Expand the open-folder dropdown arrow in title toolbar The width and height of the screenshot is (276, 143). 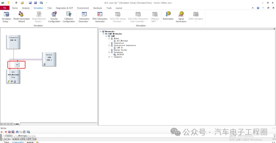26,3
